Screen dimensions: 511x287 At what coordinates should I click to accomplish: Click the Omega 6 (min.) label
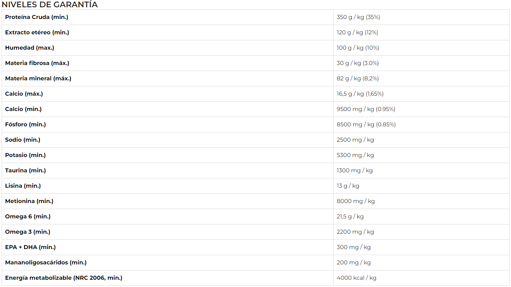28,216
